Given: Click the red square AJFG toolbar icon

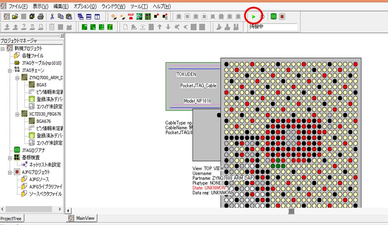Looking at the screenshot, I should (x=282, y=16).
